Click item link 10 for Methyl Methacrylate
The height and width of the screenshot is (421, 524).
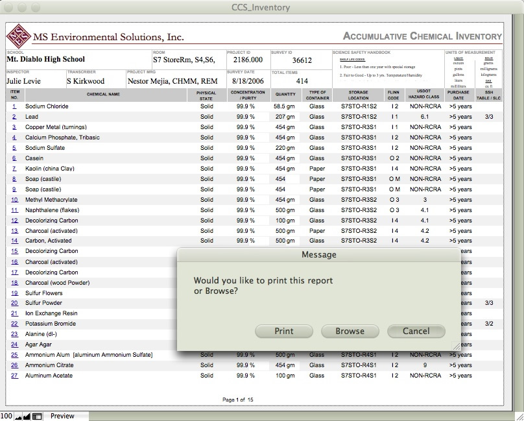tap(14, 200)
